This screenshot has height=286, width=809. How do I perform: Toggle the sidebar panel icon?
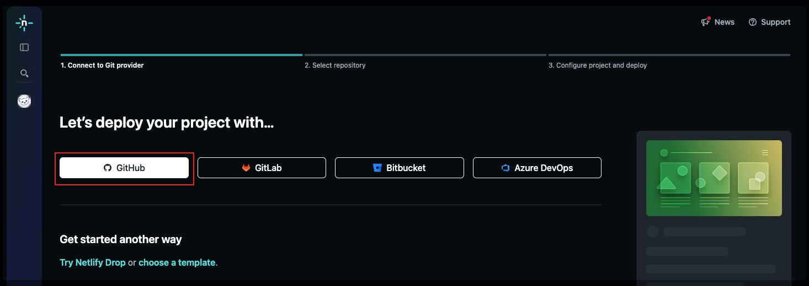24,47
